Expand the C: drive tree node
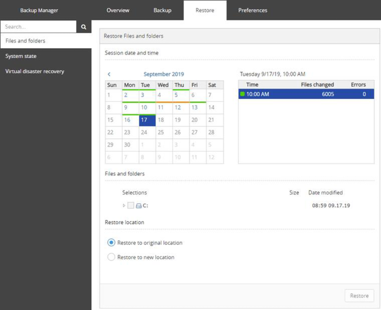381x310 pixels. pos(124,206)
